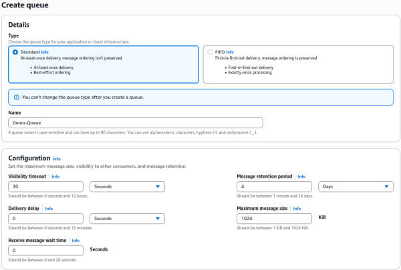Image resolution: width=401 pixels, height=270 pixels.
Task: Click the 'Exactly-once processing' bullet text
Action: (x=250, y=73)
